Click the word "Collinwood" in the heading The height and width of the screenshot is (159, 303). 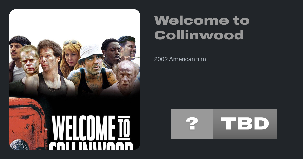[x=199, y=35]
